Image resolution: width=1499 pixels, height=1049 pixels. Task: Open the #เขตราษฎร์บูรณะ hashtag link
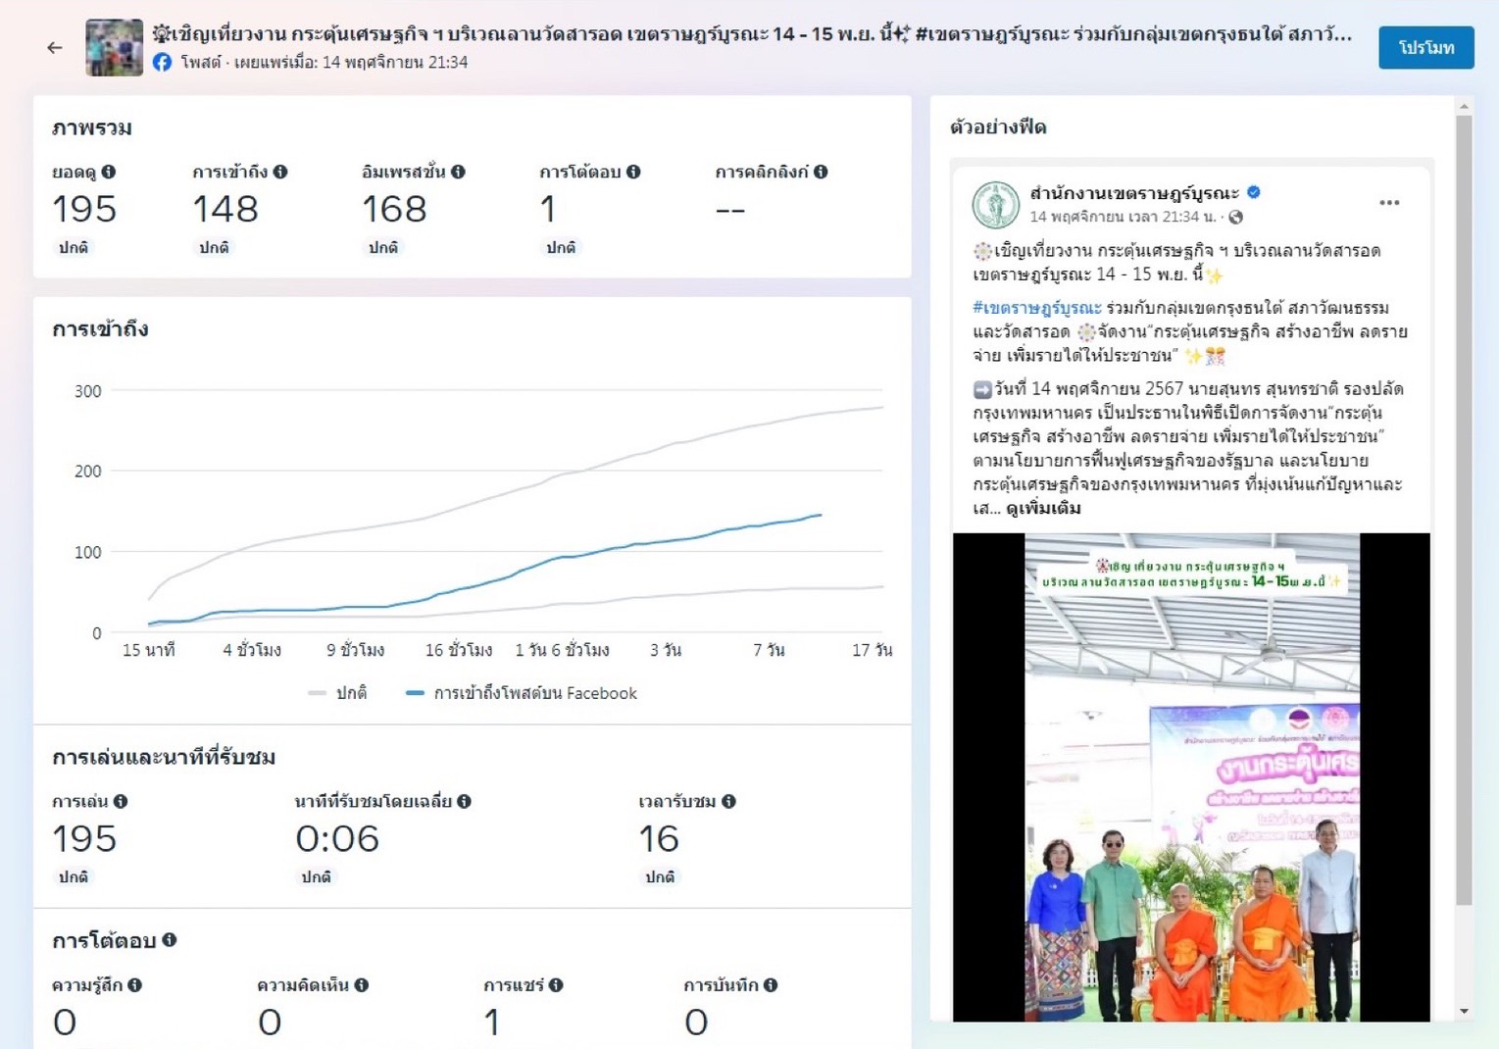[x=1036, y=308]
